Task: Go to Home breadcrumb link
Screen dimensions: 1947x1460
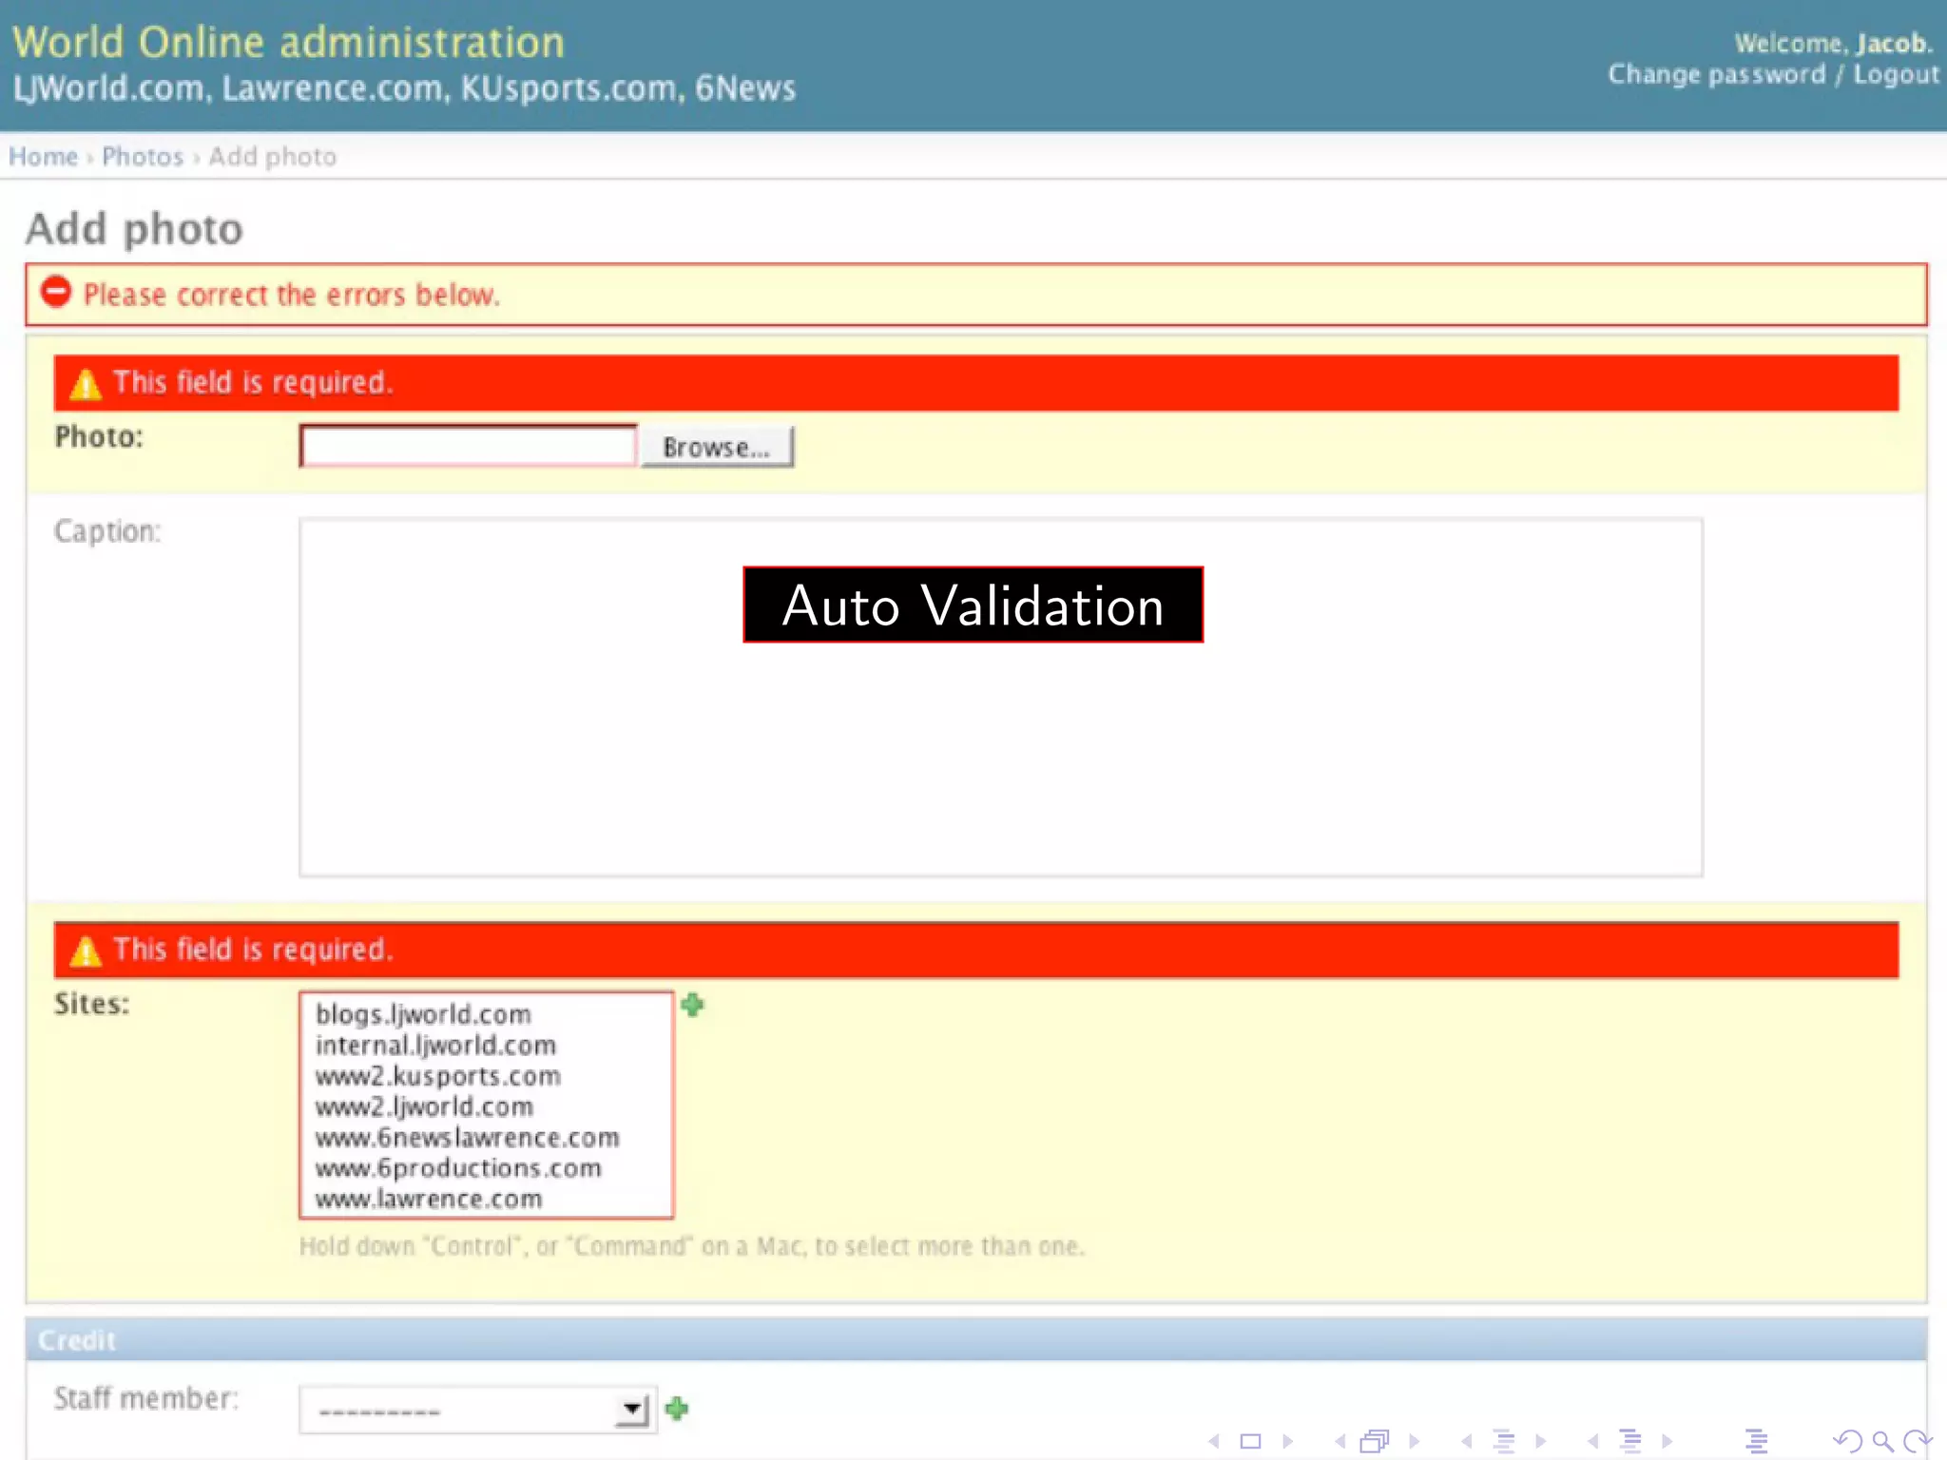Action: 43,156
